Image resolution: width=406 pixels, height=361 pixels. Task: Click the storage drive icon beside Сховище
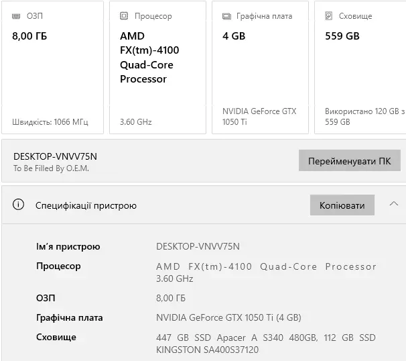point(329,15)
